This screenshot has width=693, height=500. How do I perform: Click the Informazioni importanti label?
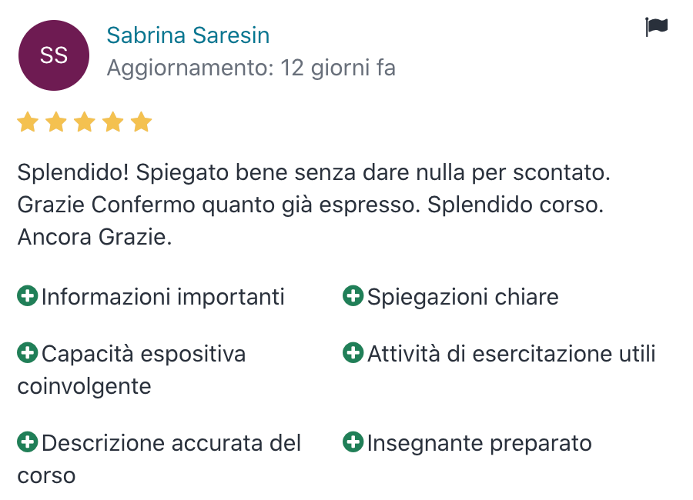pyautogui.click(x=163, y=296)
